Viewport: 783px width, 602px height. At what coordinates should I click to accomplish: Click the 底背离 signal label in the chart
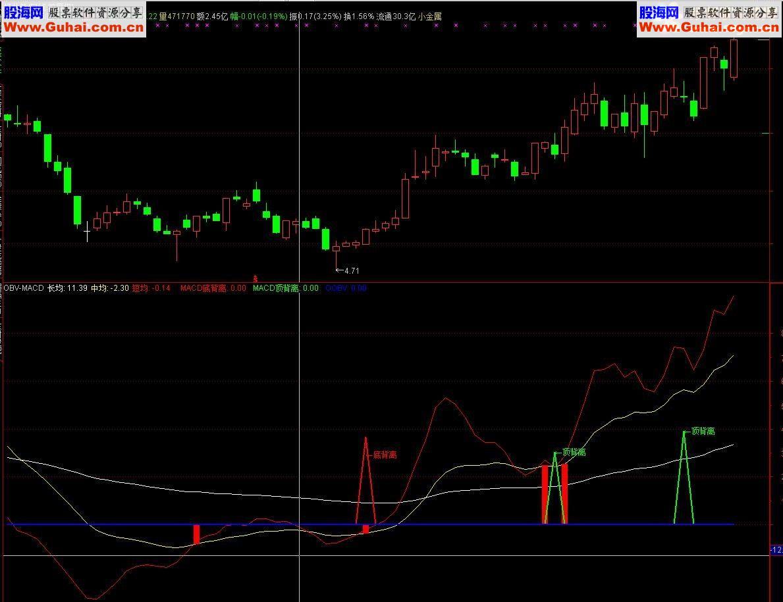[x=385, y=455]
